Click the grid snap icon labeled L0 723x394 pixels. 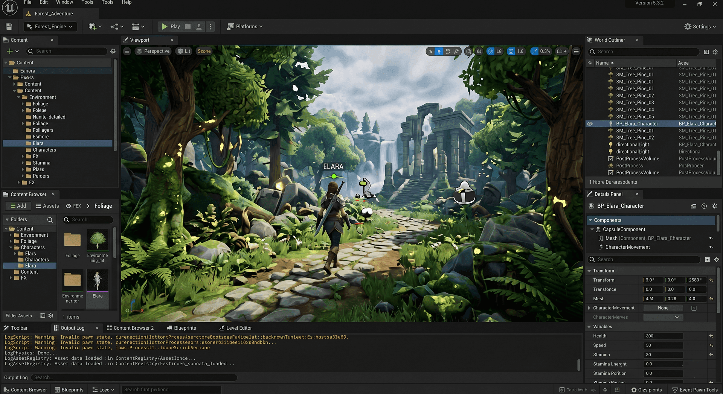click(490, 51)
